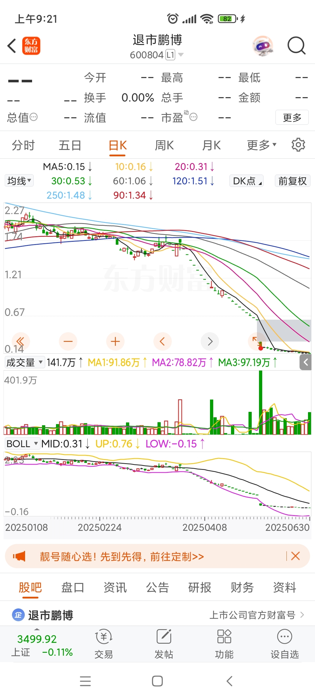The image size is (315, 700).
Task: Switch to 周K chart tab
Action: (x=164, y=145)
